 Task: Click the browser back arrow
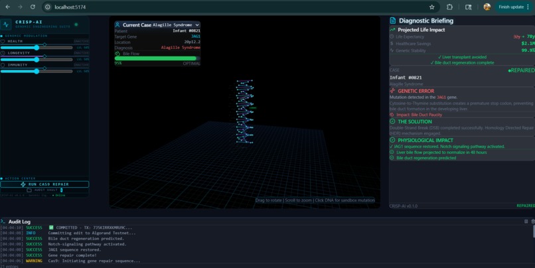[7, 7]
